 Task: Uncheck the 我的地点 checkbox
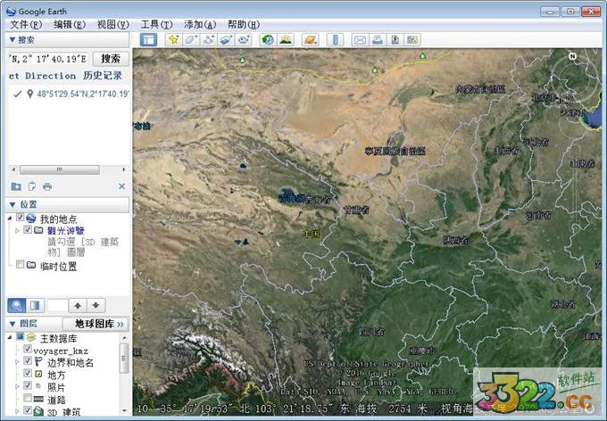(x=21, y=218)
